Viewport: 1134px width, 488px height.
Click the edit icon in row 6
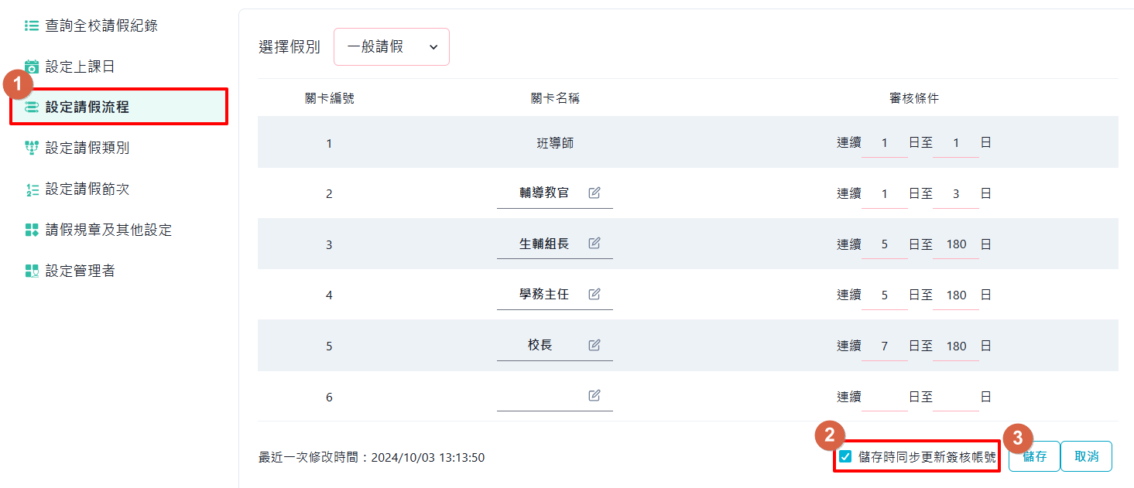(594, 395)
